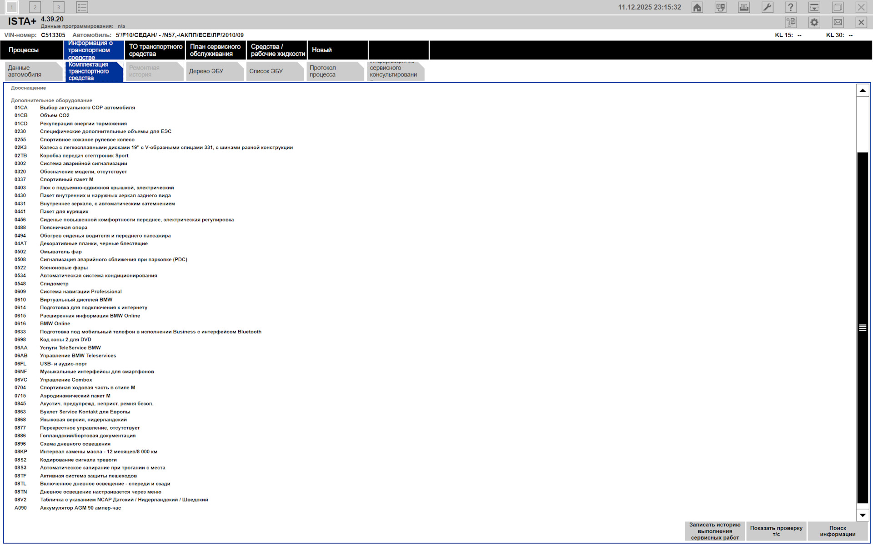Click the vertical scrollbar thumb grip

(863, 328)
